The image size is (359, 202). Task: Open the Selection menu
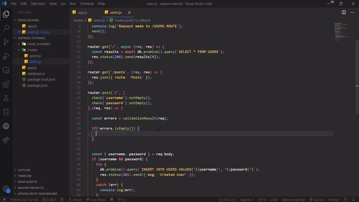click(38, 4)
